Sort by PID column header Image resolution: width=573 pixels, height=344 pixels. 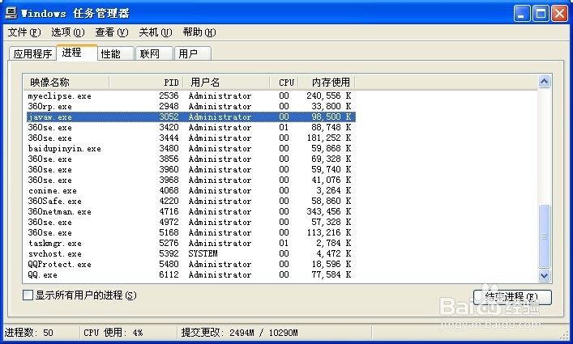point(146,83)
